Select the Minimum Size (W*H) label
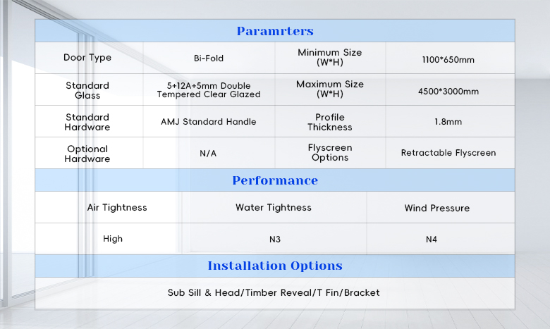550x329 pixels. [x=330, y=57]
